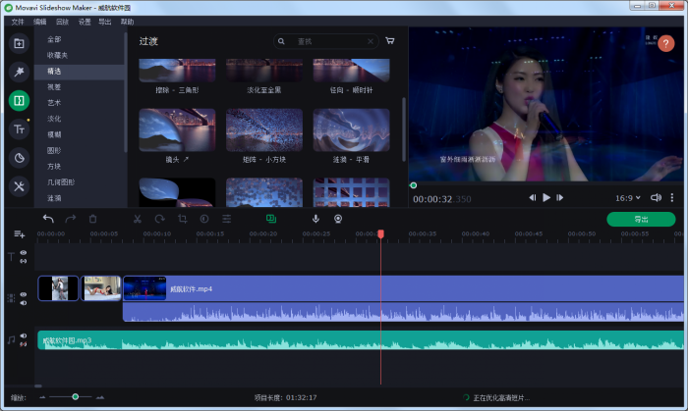
Task: Click the webcam capture icon
Action: tap(338, 219)
